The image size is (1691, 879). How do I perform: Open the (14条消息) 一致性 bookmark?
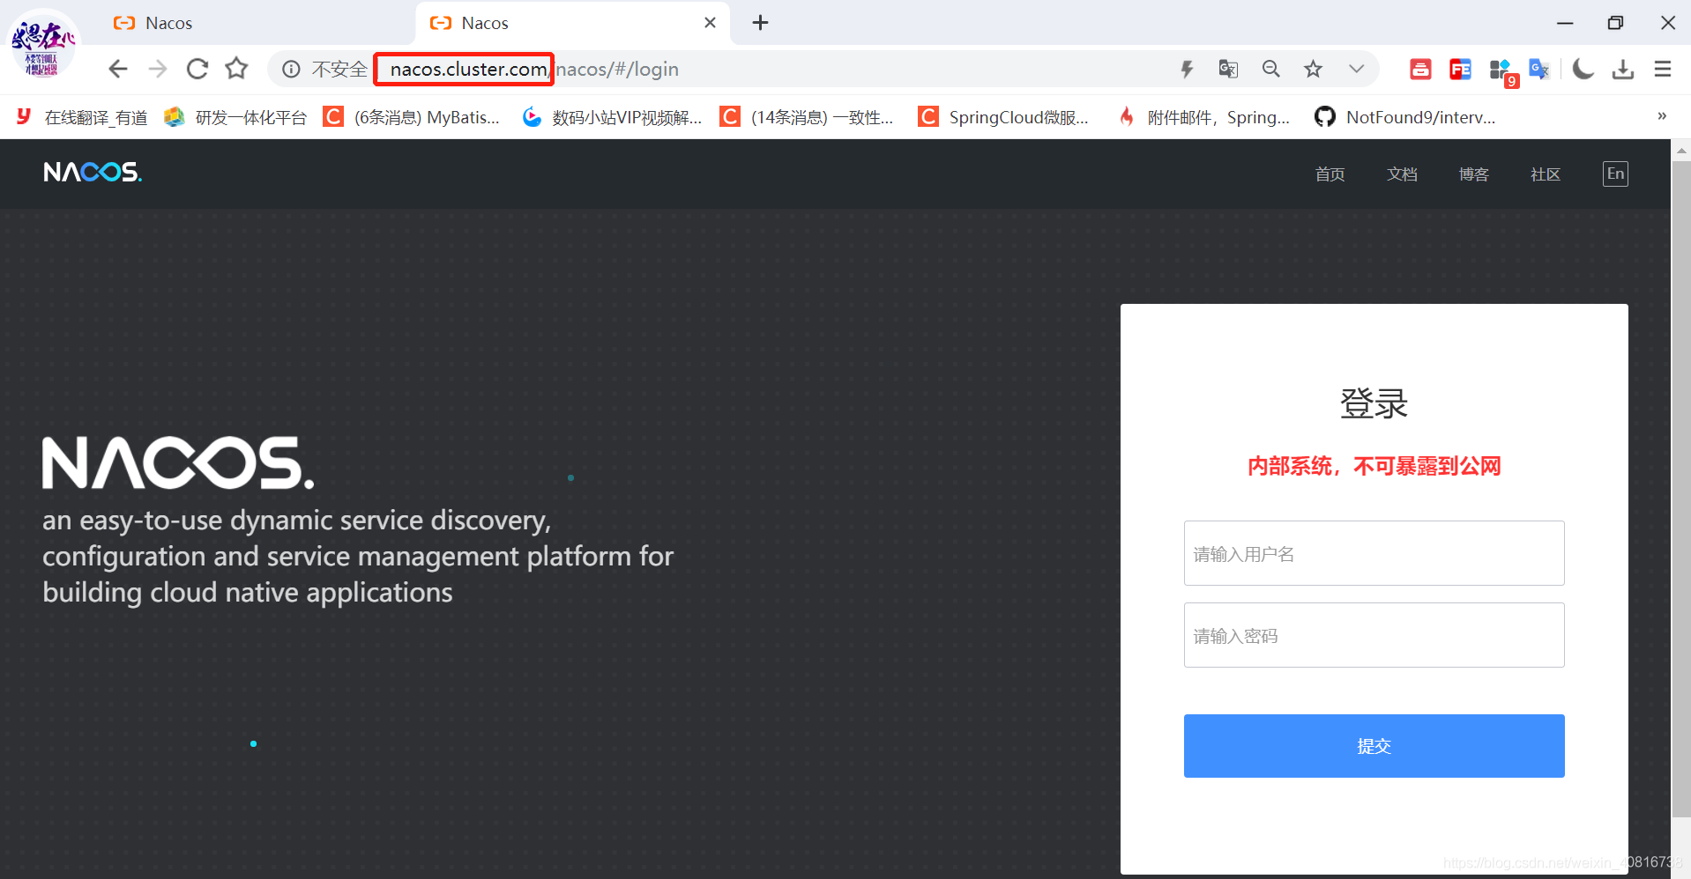pos(808,117)
